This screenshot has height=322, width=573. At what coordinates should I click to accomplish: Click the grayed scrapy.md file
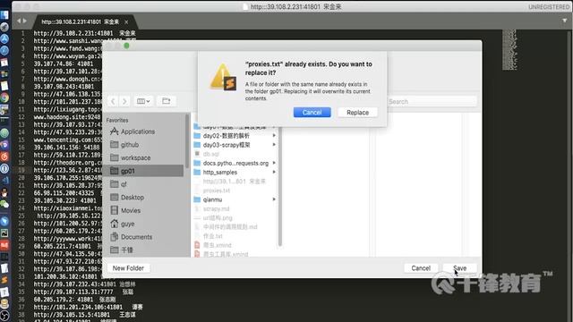(216, 208)
